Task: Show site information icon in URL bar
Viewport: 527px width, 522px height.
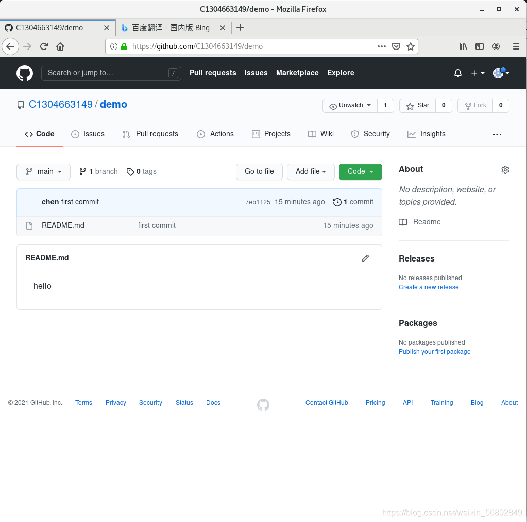Action: tap(114, 46)
